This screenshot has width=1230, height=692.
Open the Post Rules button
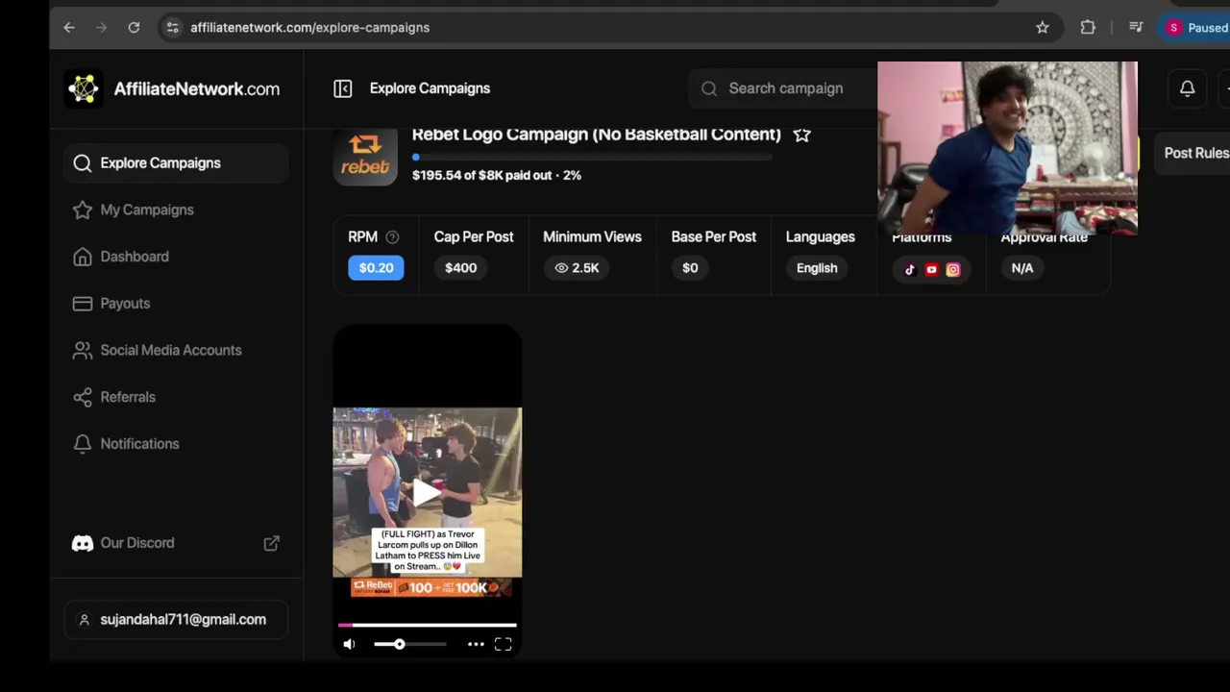coord(1193,153)
